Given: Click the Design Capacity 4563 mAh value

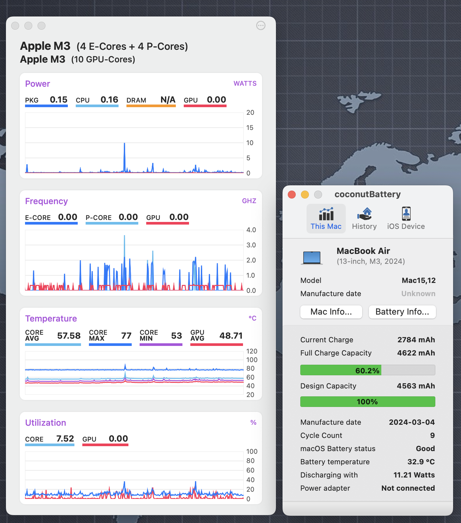Looking at the screenshot, I should [x=416, y=386].
